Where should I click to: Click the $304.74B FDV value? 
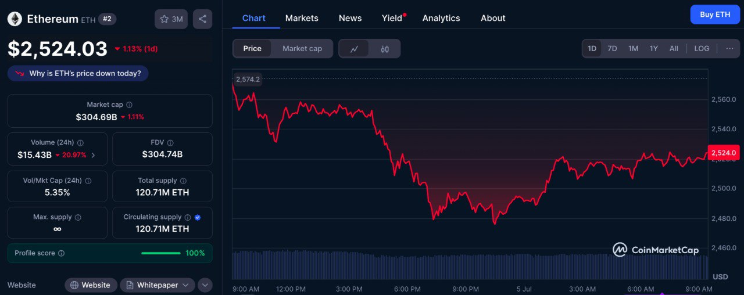[162, 154]
